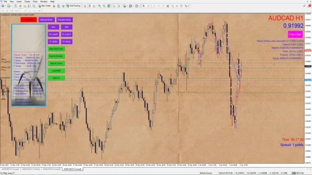
Task: Open the search magnifier icon
Action: pyautogui.click(x=305, y=6)
